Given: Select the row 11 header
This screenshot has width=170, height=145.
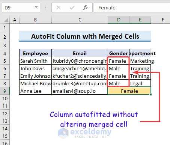Looking at the screenshot, I should (x=5, y=106).
